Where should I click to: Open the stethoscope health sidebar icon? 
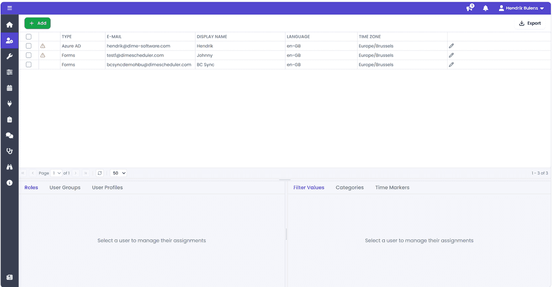pos(9,151)
